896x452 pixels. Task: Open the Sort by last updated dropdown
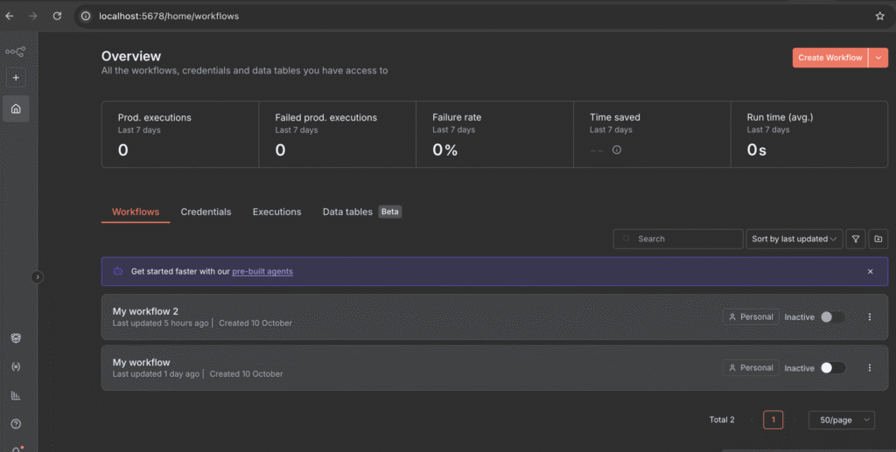[x=795, y=239]
